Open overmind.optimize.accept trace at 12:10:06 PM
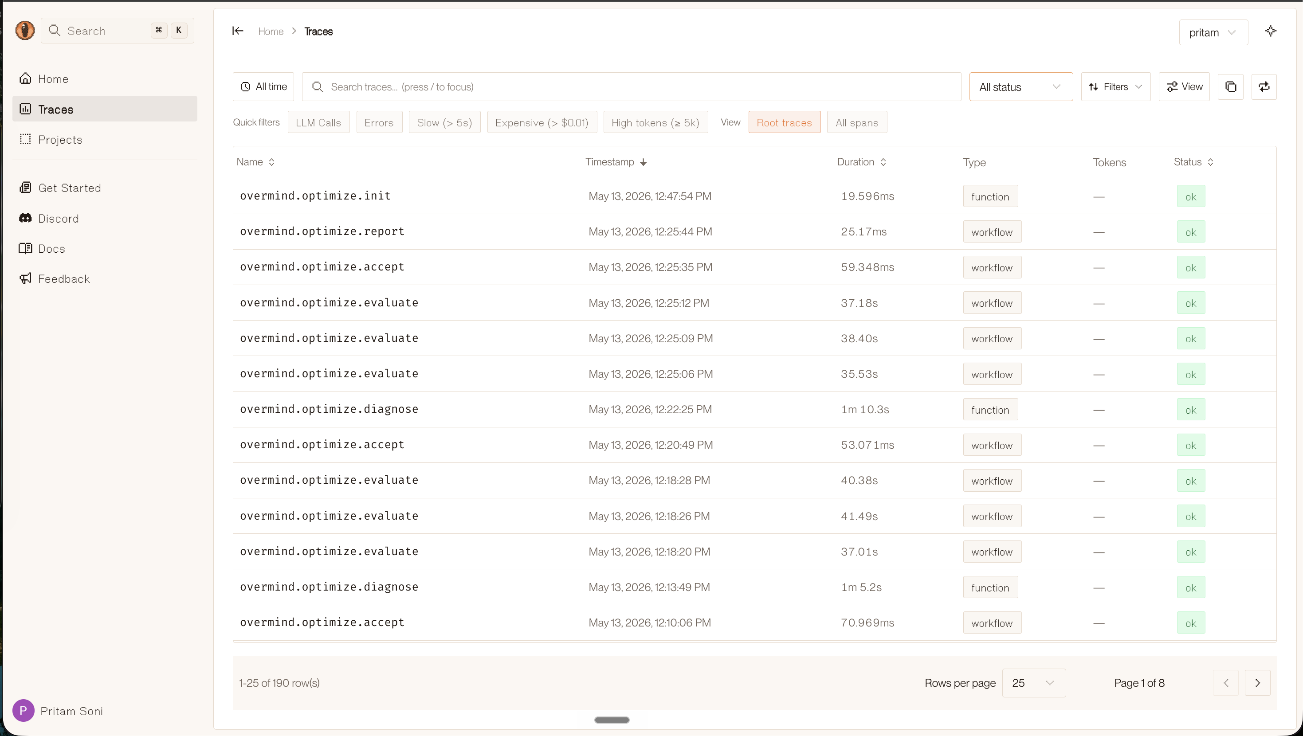 [x=322, y=622]
